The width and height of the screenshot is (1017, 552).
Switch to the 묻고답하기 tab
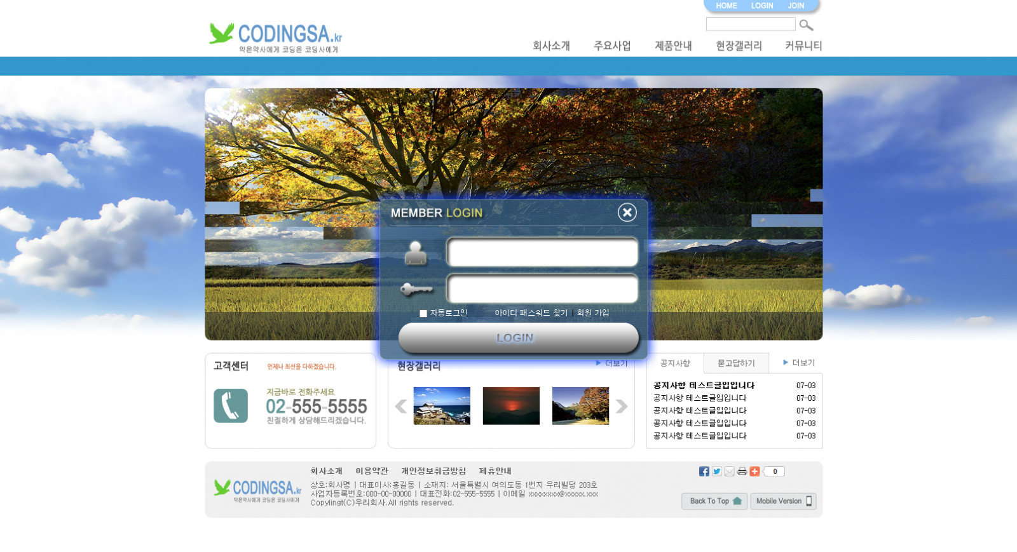tap(736, 363)
